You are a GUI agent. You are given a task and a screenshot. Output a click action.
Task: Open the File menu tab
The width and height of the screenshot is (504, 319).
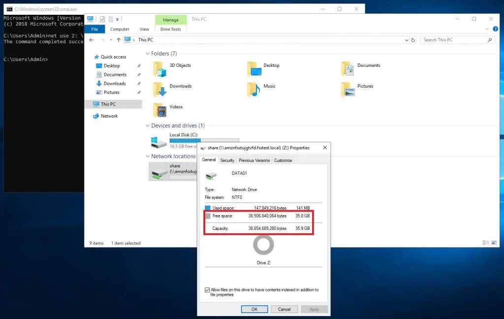[94, 29]
